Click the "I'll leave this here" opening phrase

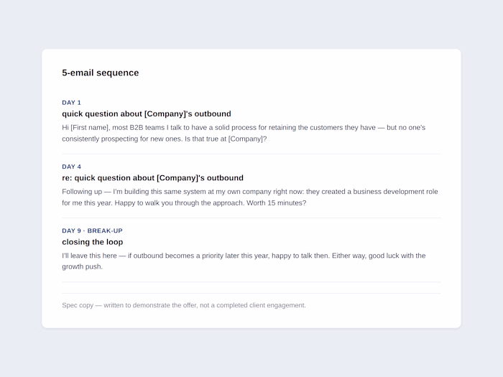(x=89, y=256)
